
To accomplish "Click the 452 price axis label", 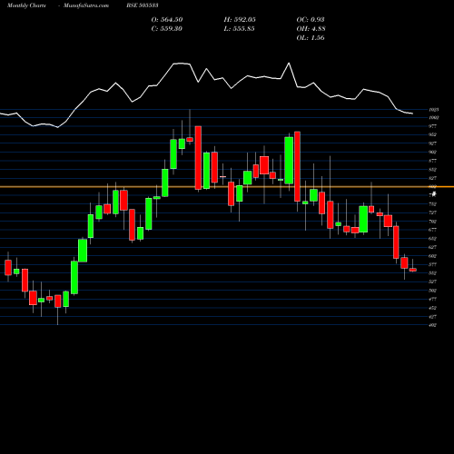I will pyautogui.click(x=433, y=308).
